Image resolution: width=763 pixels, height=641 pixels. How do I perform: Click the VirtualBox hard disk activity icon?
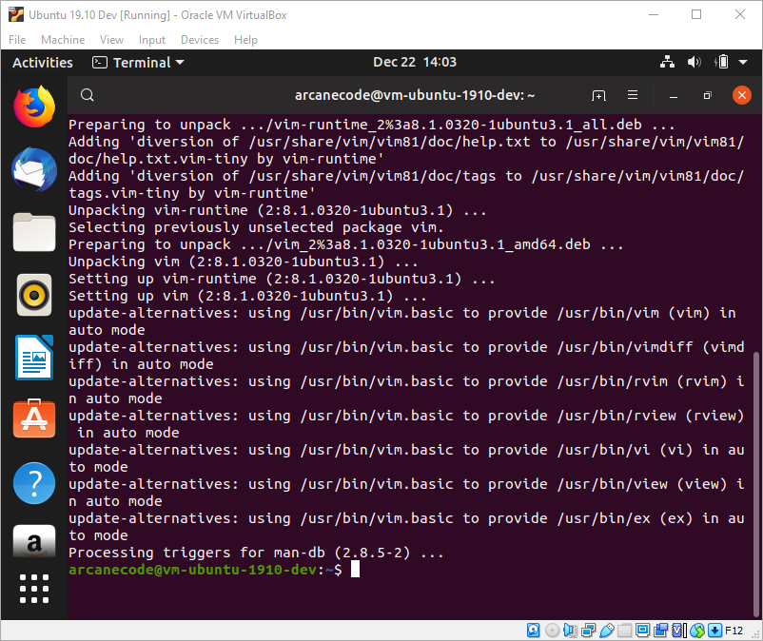[x=534, y=631]
